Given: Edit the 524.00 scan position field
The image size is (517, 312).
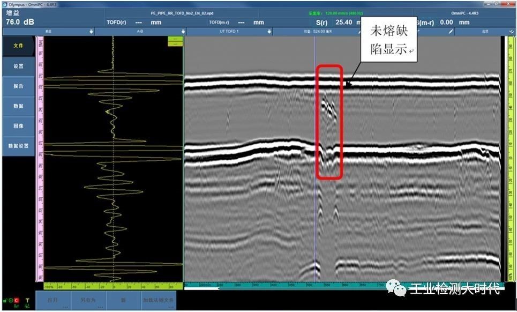Looking at the screenshot, I should [x=318, y=32].
